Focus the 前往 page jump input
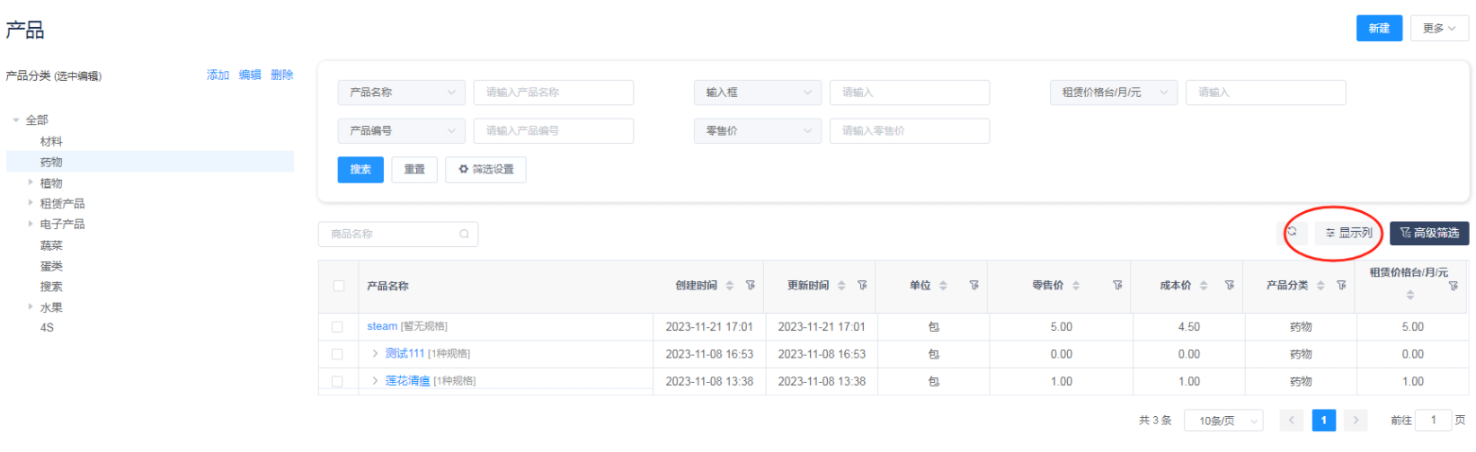1476x452 pixels. [1433, 420]
